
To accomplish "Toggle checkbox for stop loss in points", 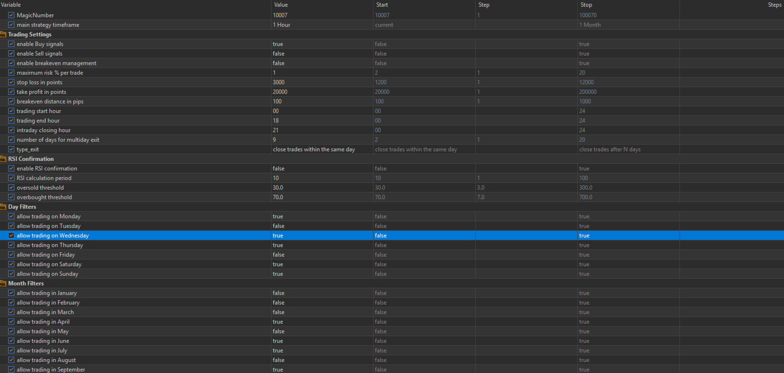I will coord(12,82).
